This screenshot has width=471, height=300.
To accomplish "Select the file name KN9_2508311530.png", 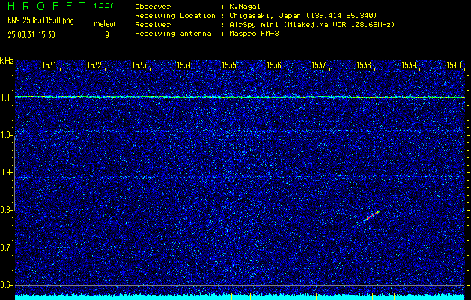I will (40, 20).
